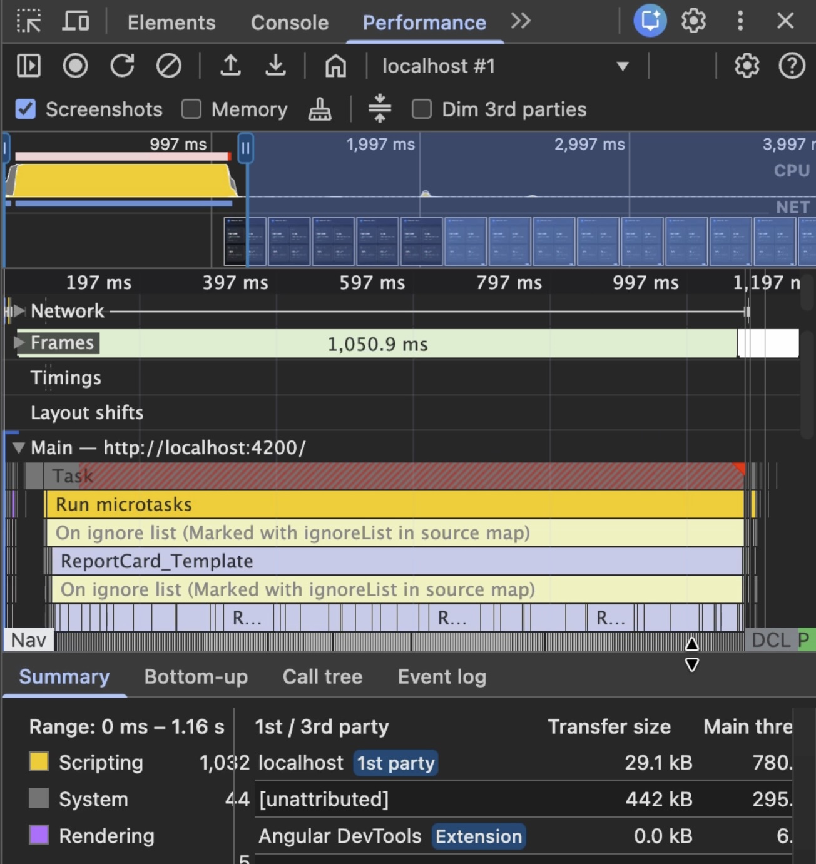This screenshot has height=864, width=816.
Task: Click the 1st / 3rd party column header
Action: click(x=322, y=726)
